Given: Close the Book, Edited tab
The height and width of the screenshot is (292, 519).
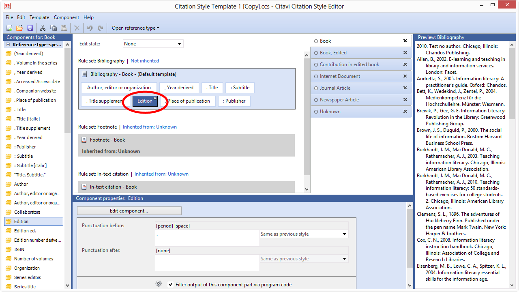Looking at the screenshot, I should (405, 53).
